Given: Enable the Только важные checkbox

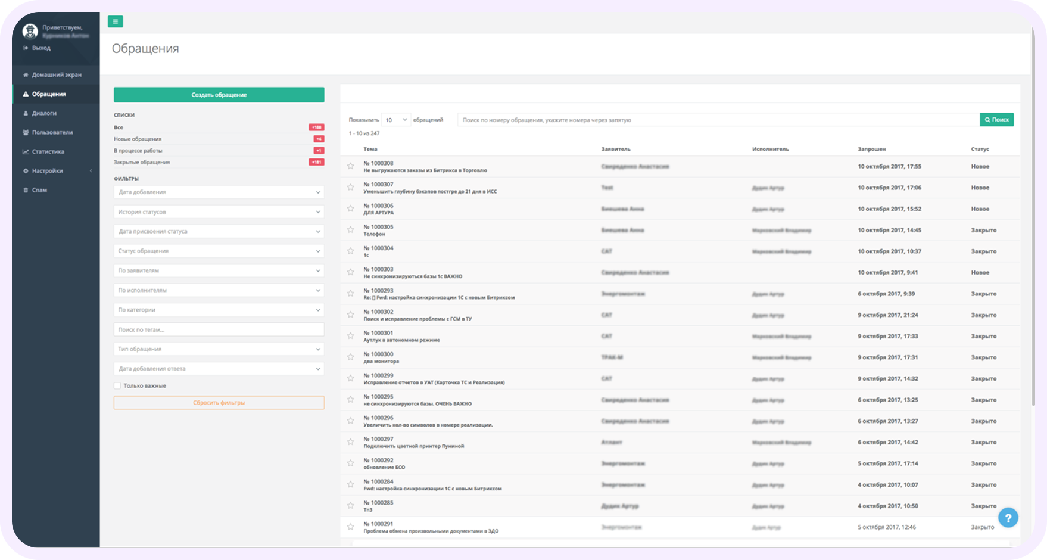Looking at the screenshot, I should 117,386.
